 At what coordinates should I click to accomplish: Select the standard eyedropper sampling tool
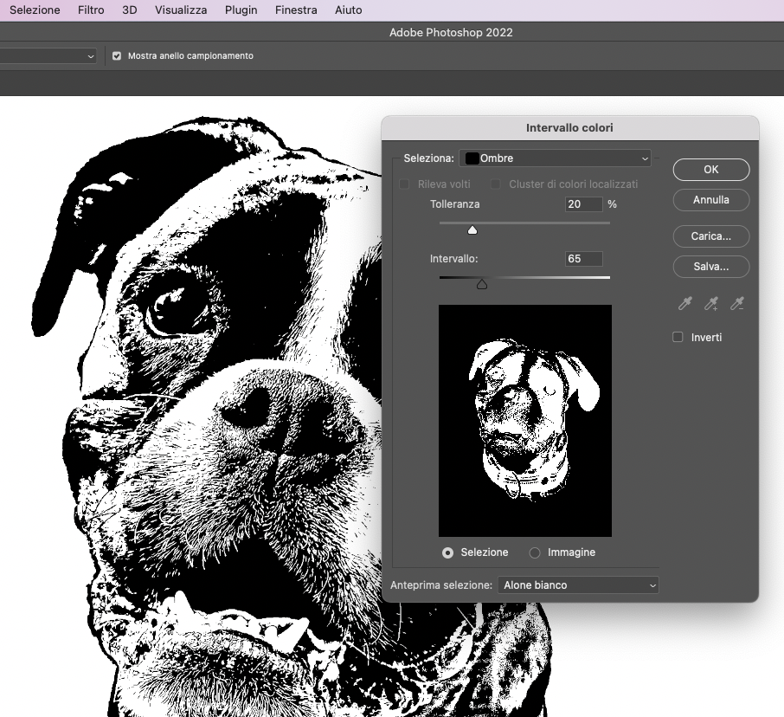[x=684, y=304]
